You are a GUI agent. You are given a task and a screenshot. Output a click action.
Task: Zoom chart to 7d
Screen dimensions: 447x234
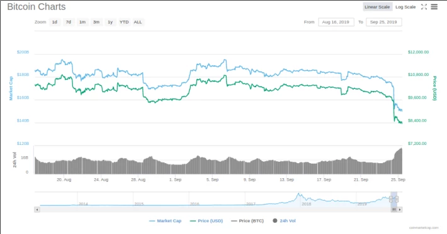(x=69, y=22)
